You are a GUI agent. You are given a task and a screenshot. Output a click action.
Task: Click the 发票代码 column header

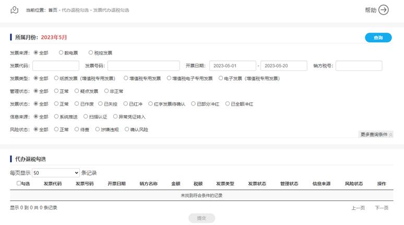[x=53, y=184]
